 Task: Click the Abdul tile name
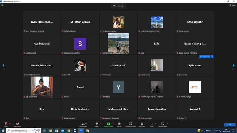click(80, 87)
